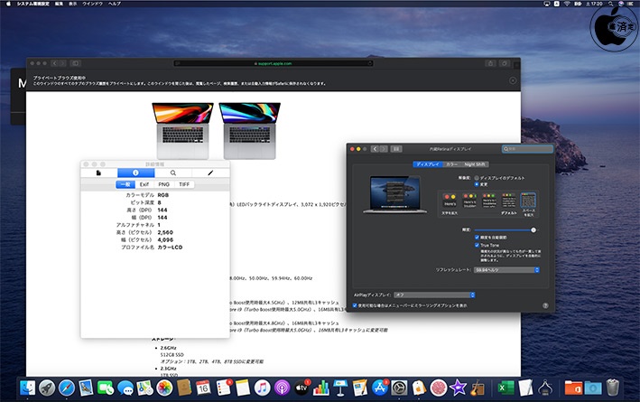
Task: Select the magnifier search tab in inspector
Action: click(x=173, y=173)
